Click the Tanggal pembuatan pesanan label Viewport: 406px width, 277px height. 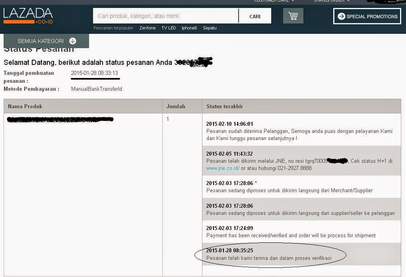(x=29, y=77)
